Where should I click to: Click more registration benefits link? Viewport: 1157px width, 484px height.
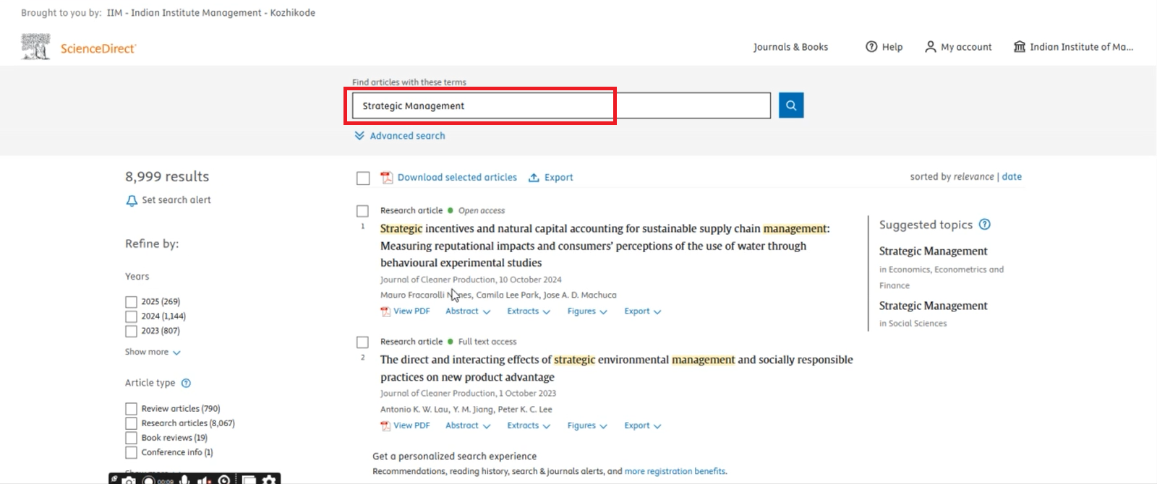675,471
